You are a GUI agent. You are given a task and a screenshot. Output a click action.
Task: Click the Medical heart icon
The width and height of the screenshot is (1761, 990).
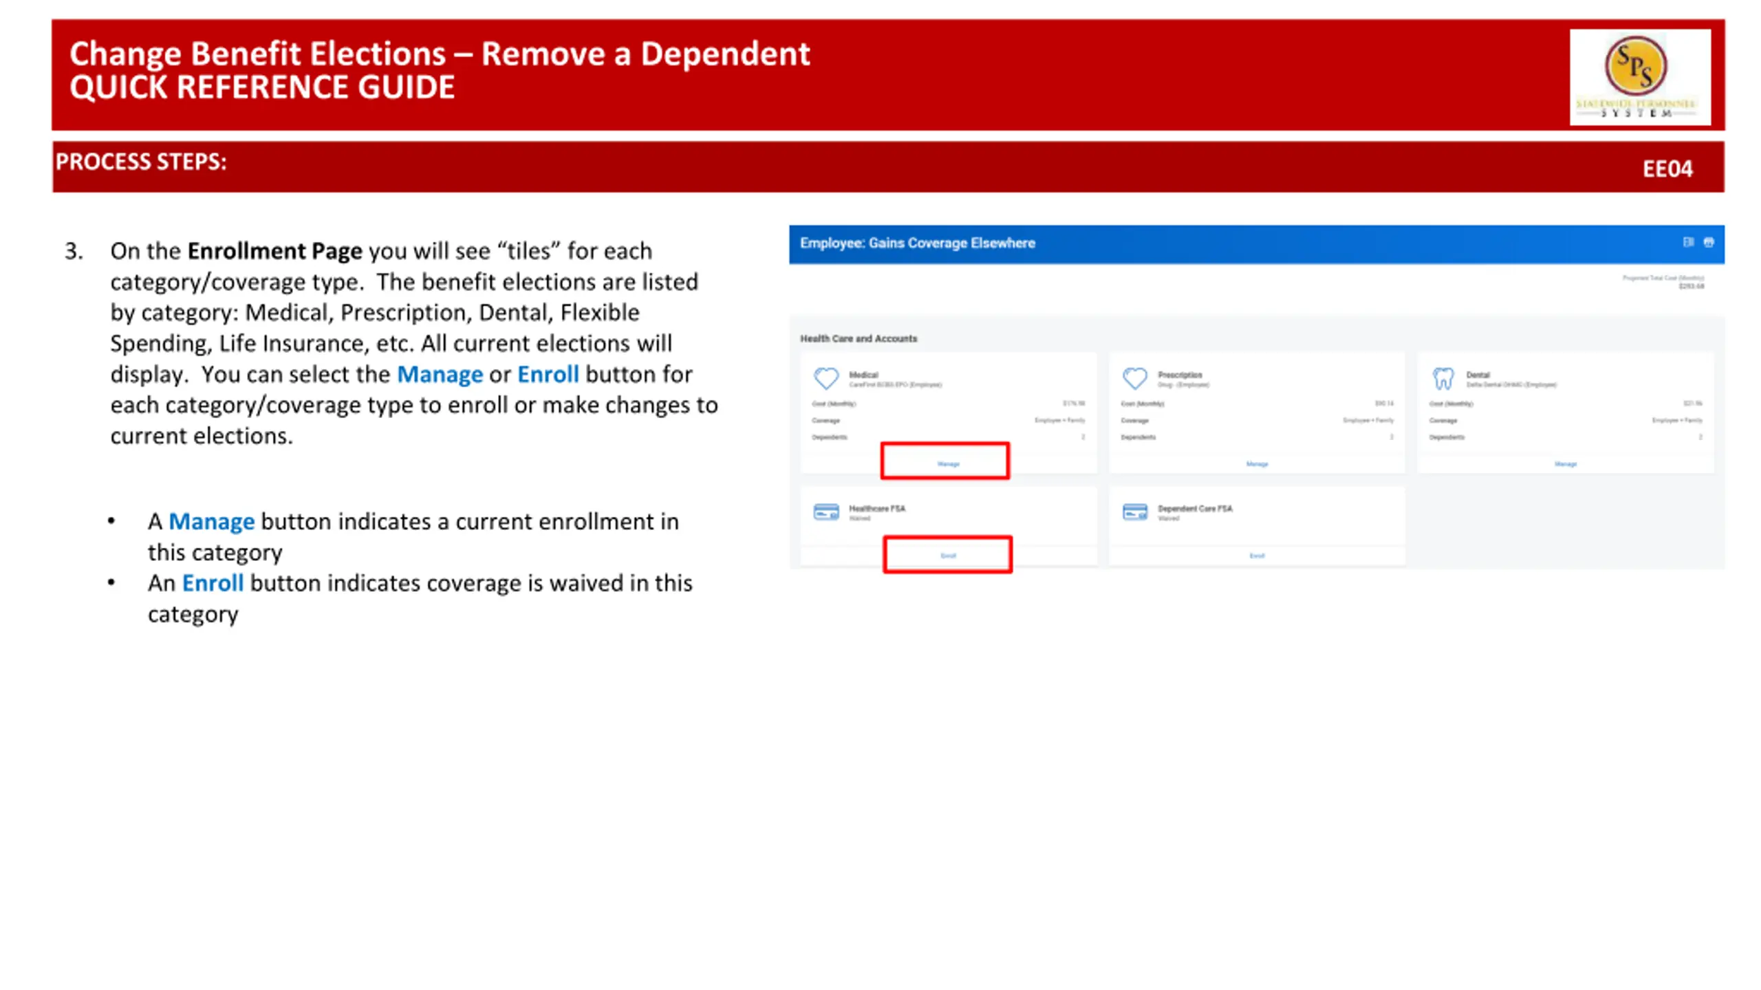pos(825,378)
